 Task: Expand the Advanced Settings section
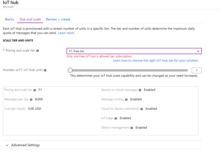[25, 145]
